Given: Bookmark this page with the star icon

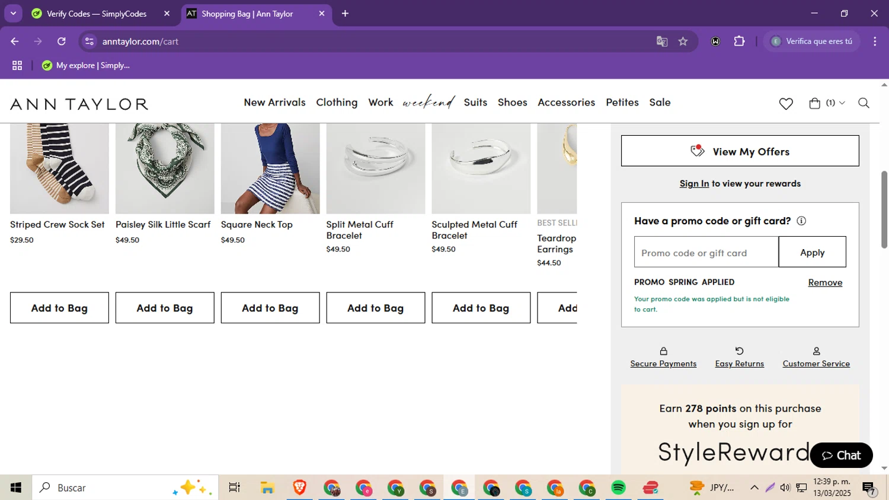Looking at the screenshot, I should [x=683, y=42].
